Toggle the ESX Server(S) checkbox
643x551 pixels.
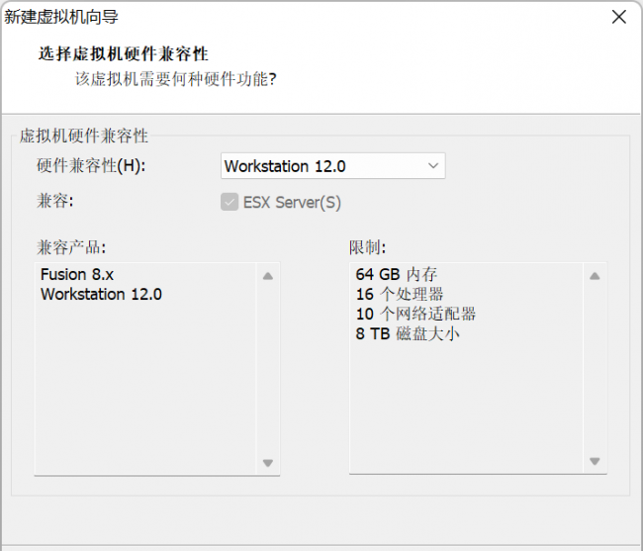point(230,202)
